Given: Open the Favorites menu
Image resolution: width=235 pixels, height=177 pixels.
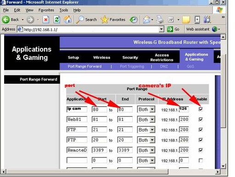Looking at the screenshot, I should tap(46, 10).
